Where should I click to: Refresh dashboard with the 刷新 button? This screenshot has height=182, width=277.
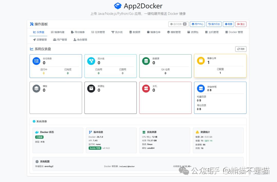[241, 49]
